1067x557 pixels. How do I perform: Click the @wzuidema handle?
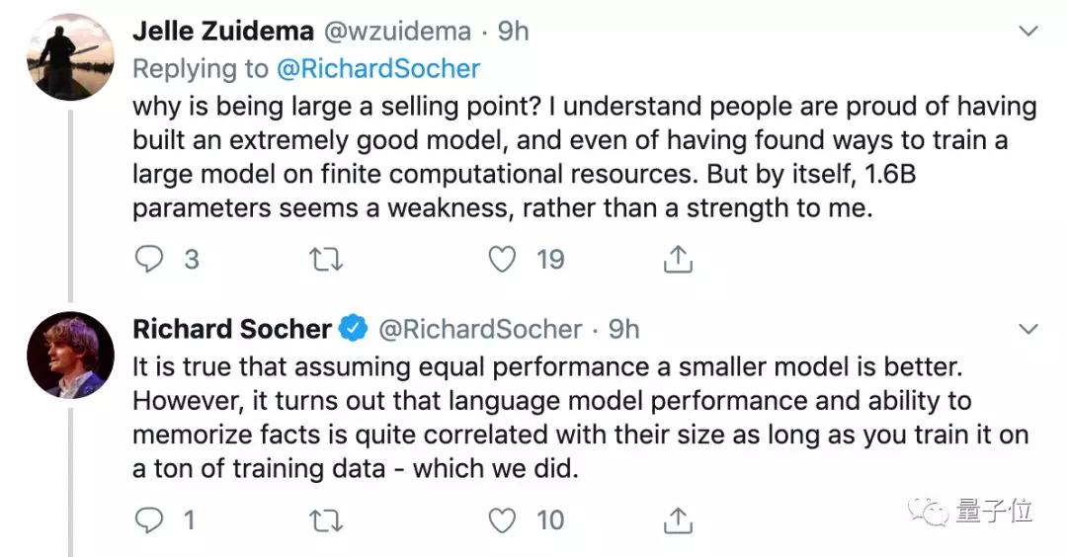(397, 31)
